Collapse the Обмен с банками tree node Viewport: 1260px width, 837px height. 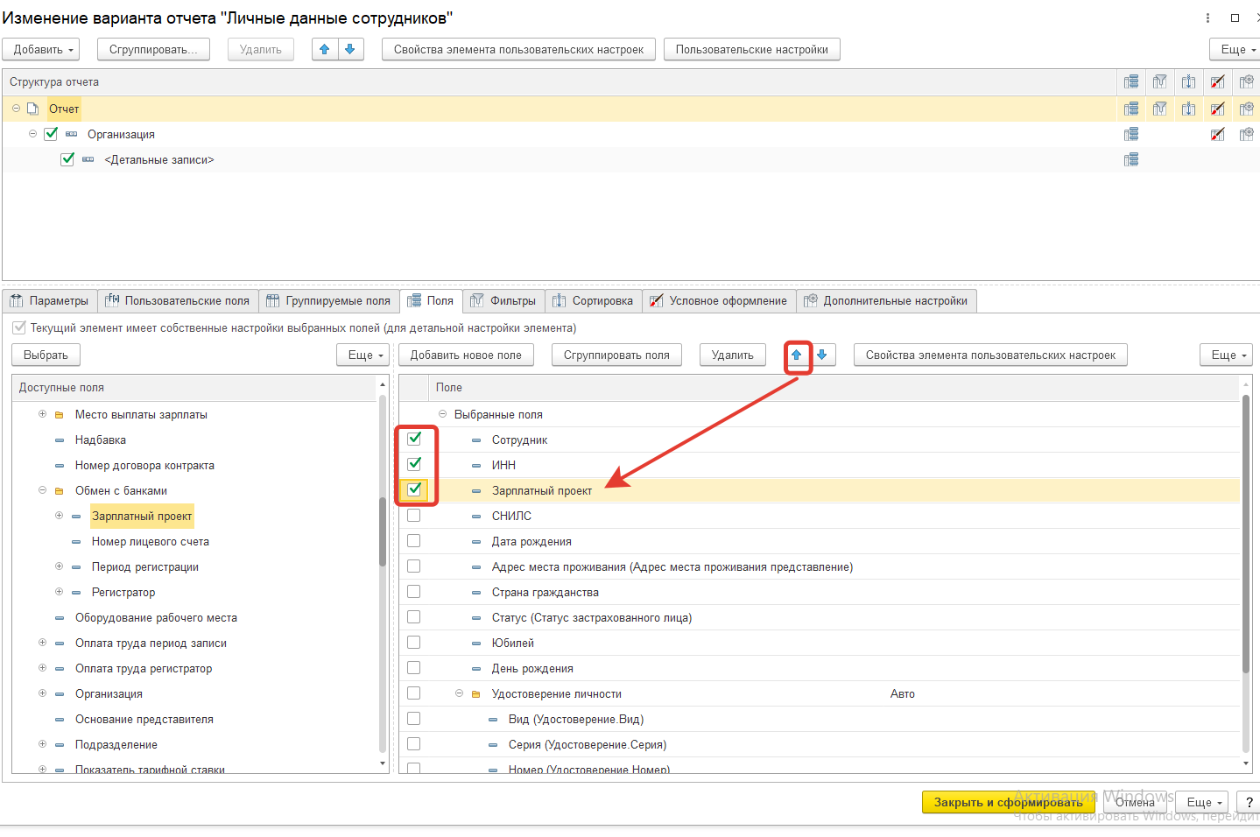pos(42,490)
